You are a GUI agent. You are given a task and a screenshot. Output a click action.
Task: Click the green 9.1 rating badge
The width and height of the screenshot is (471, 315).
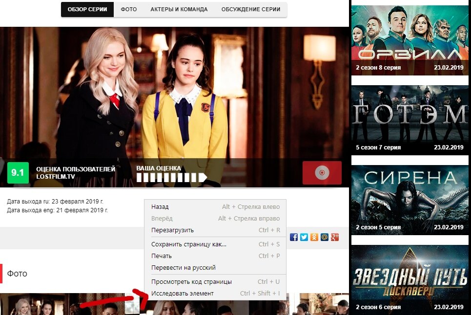[18, 173]
